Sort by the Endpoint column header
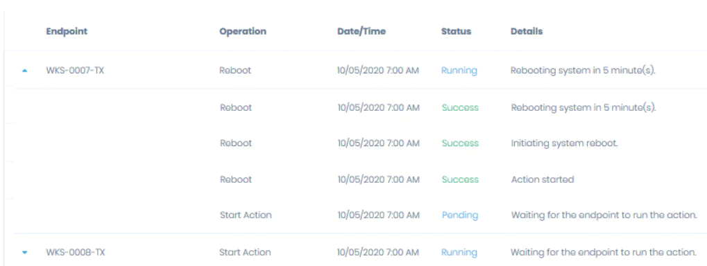This screenshot has width=707, height=266. click(x=67, y=31)
